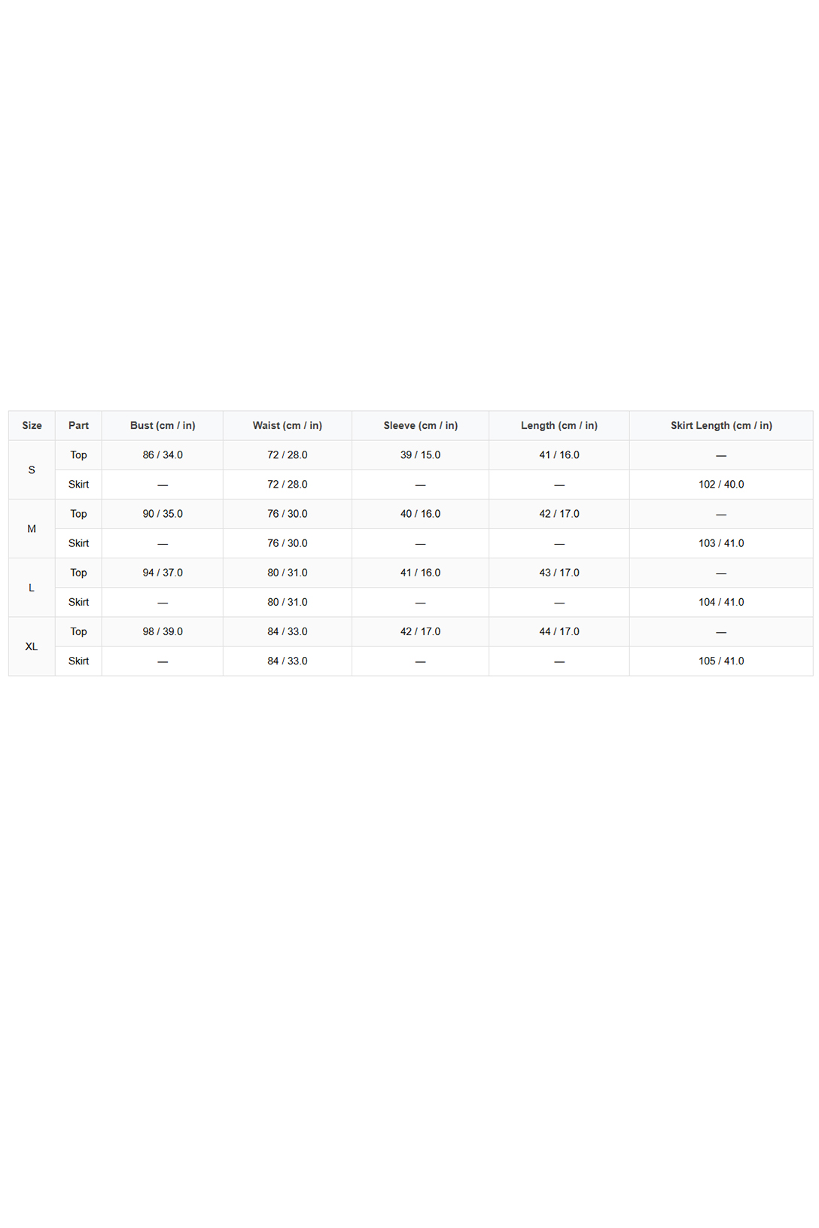Viewport: 819px width, 1228px height.
Task: Click the size XL row label
Action: (32, 646)
